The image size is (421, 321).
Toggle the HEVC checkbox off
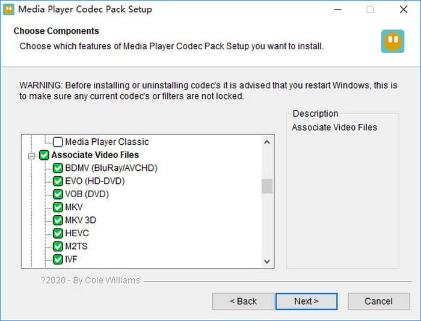click(x=58, y=233)
